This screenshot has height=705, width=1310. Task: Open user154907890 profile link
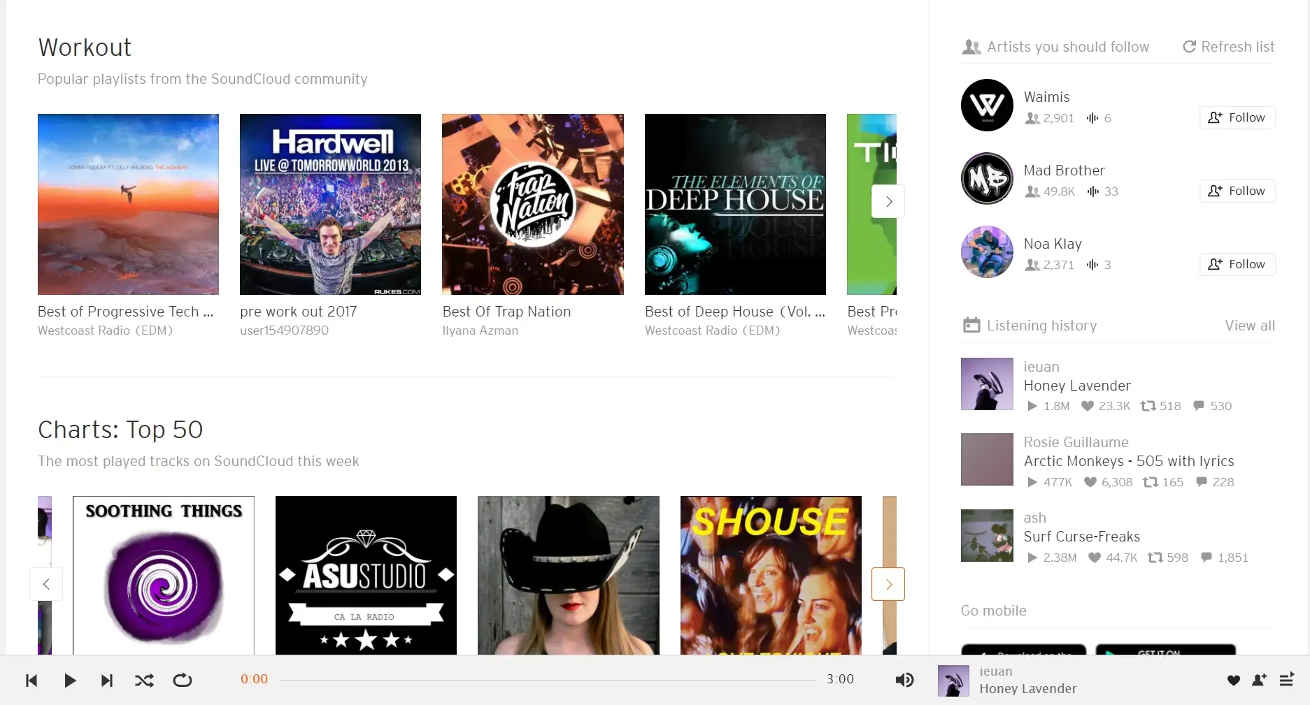(x=284, y=330)
